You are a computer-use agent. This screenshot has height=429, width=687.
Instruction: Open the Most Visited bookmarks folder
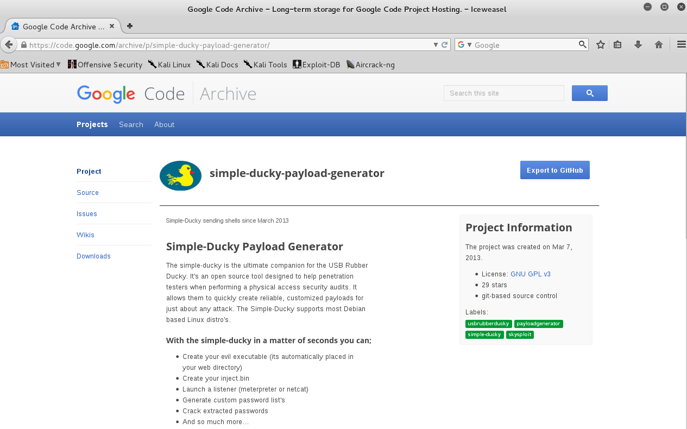31,65
